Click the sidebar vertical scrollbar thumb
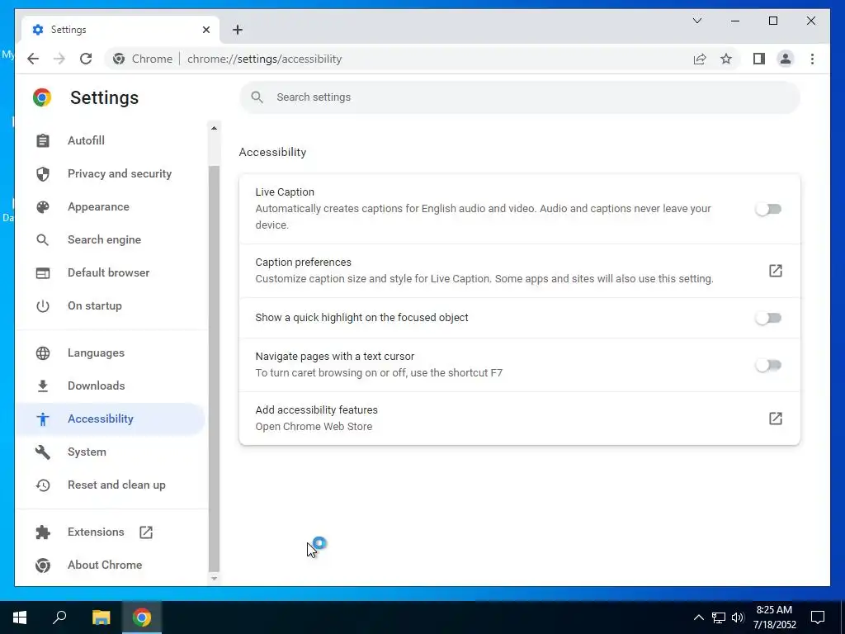This screenshot has width=845, height=634. 214,367
